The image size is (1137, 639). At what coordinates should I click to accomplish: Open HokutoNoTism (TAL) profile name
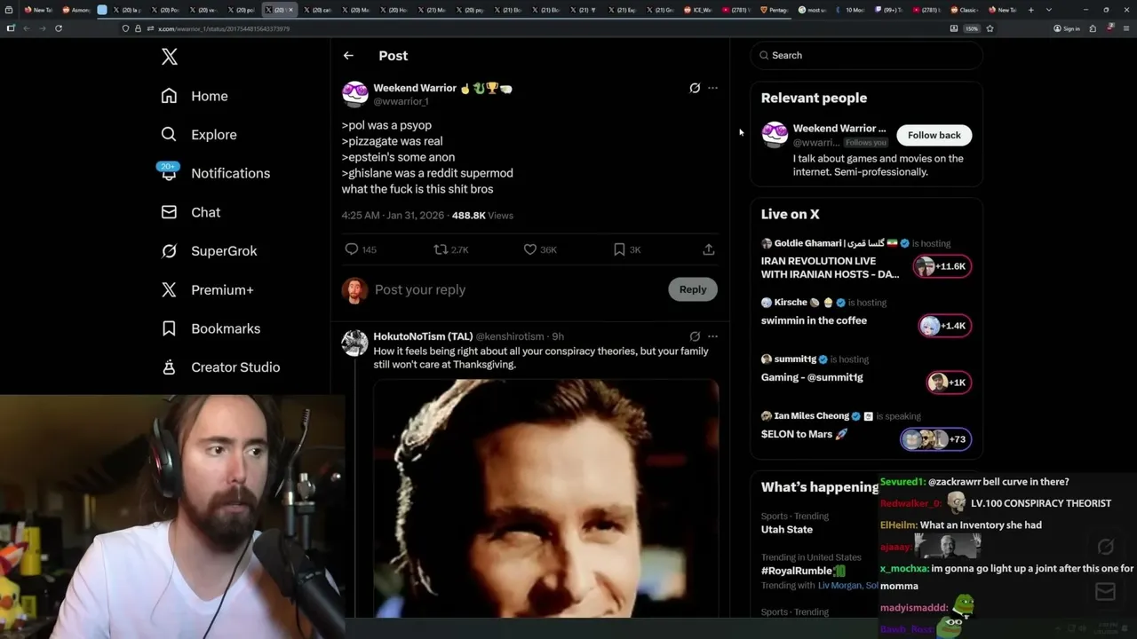pyautogui.click(x=423, y=336)
